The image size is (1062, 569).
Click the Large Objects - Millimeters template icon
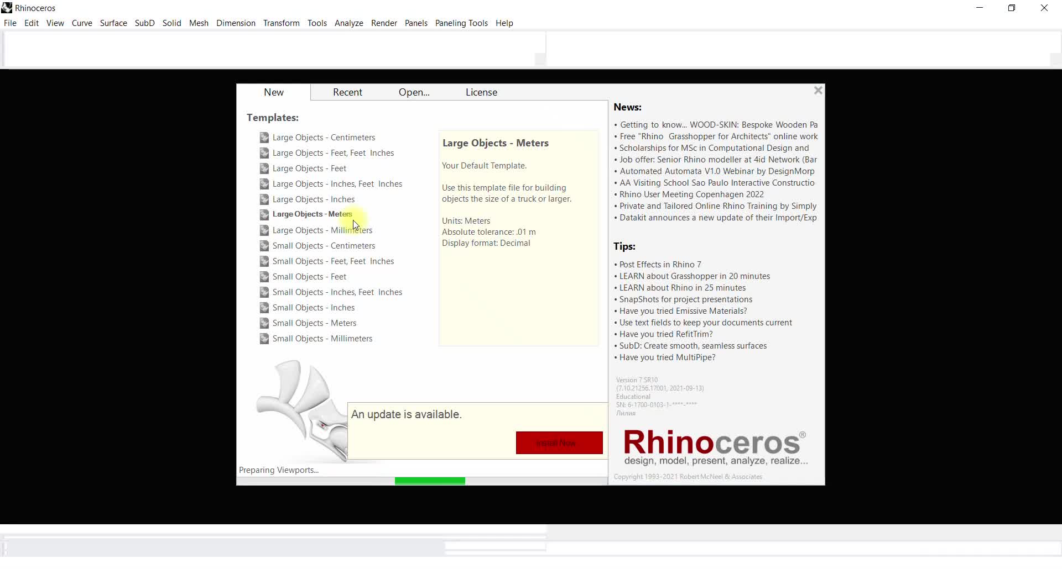(x=264, y=230)
